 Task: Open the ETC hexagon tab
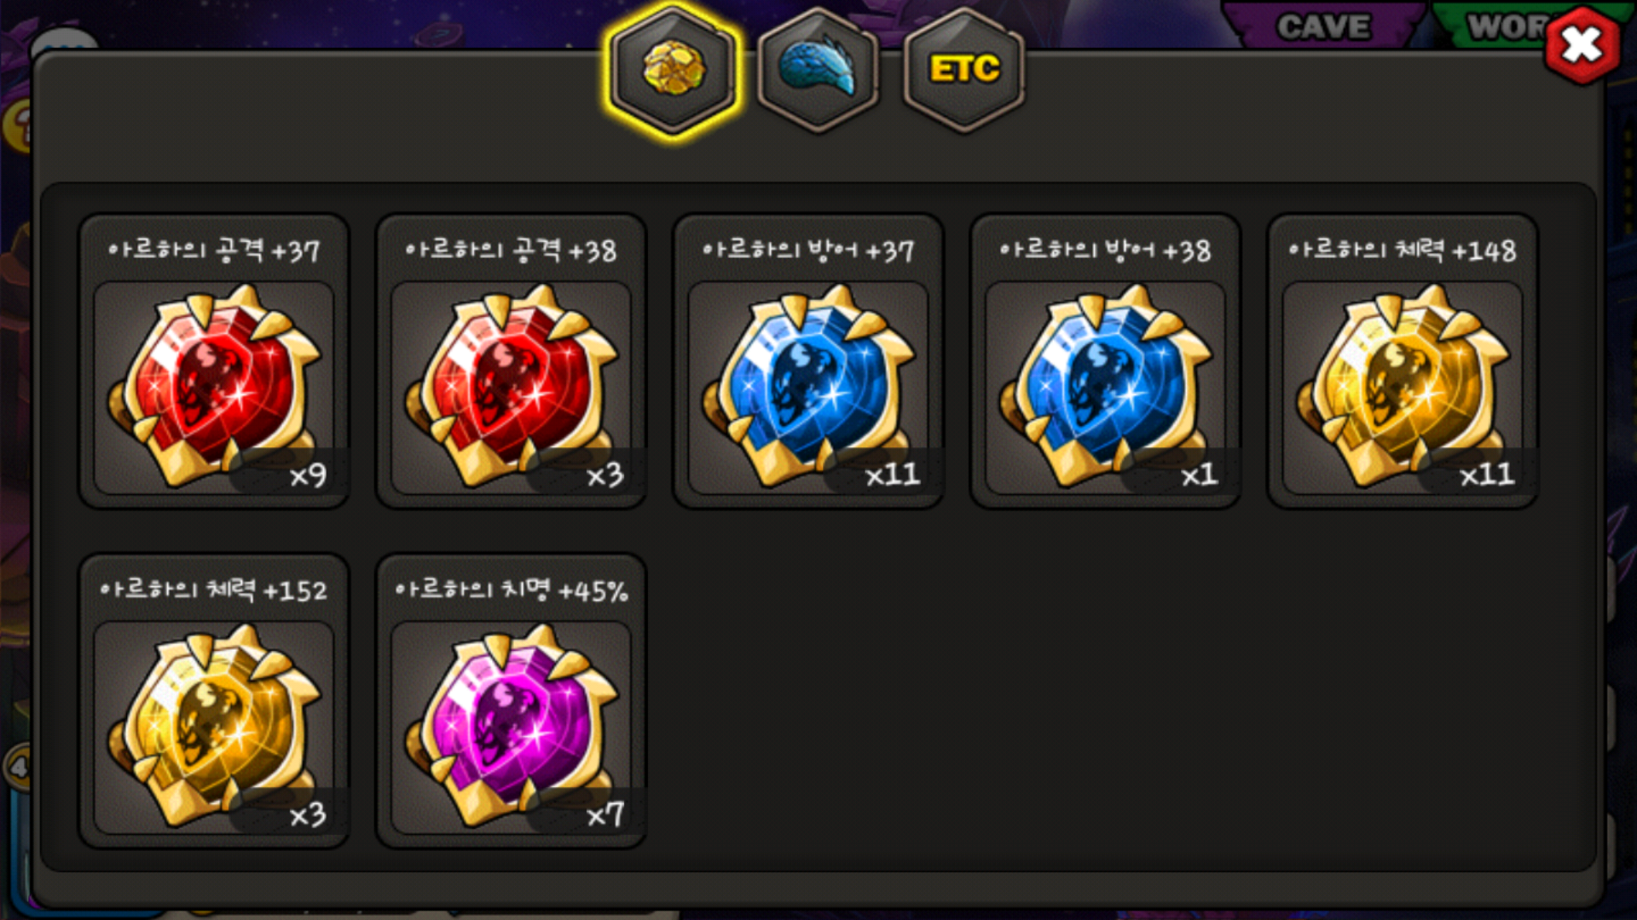964,70
